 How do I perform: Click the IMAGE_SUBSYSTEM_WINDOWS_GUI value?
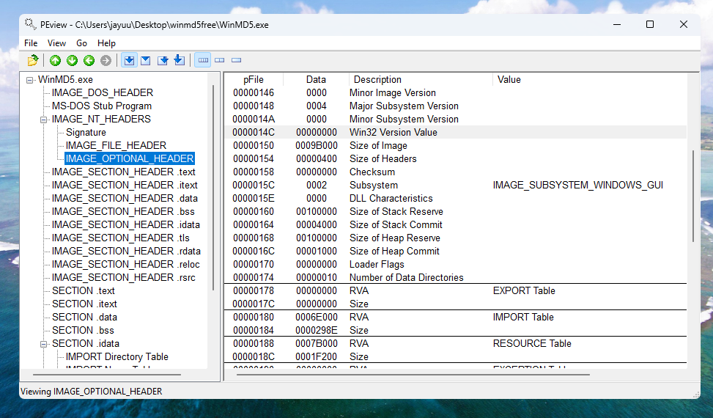578,185
